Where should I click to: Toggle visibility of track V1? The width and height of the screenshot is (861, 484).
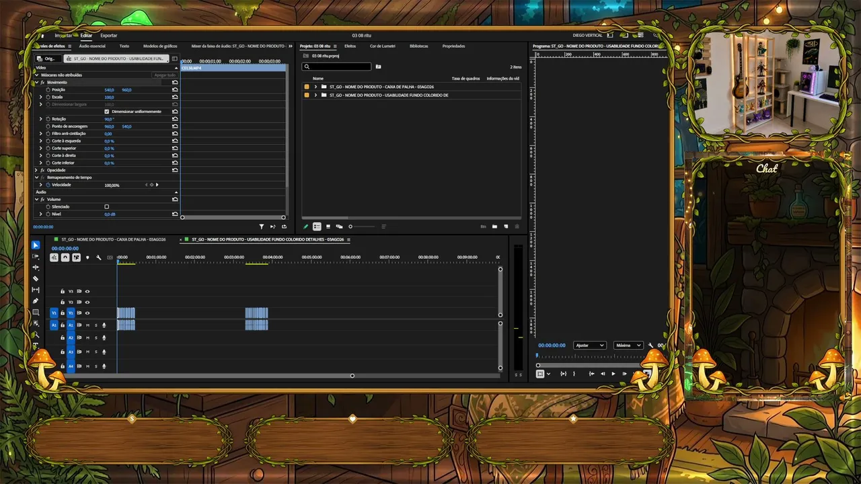point(87,313)
